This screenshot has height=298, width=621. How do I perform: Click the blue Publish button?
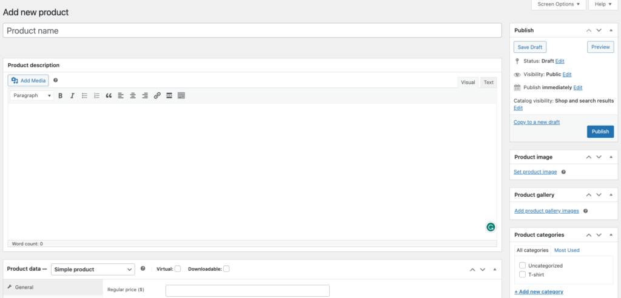tap(600, 132)
